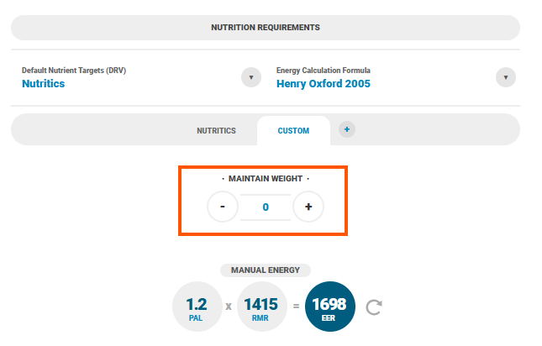Decrease the weight goal with the minus button

coord(223,207)
